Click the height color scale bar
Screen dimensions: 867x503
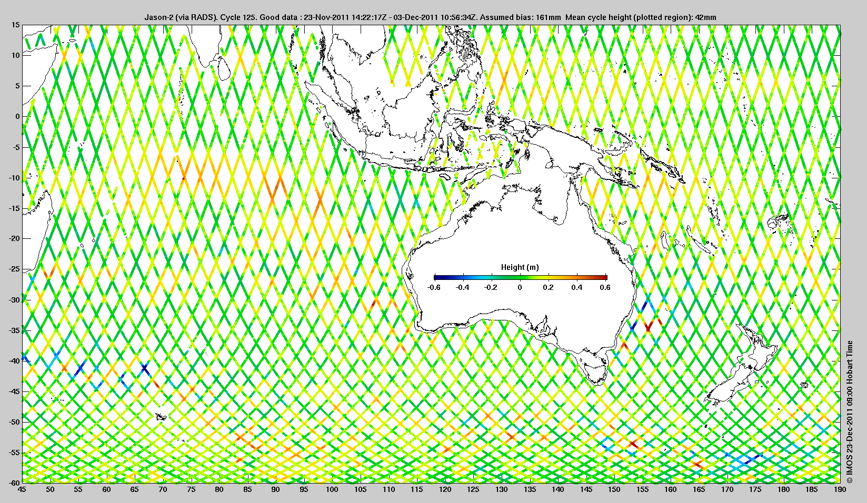(x=521, y=277)
